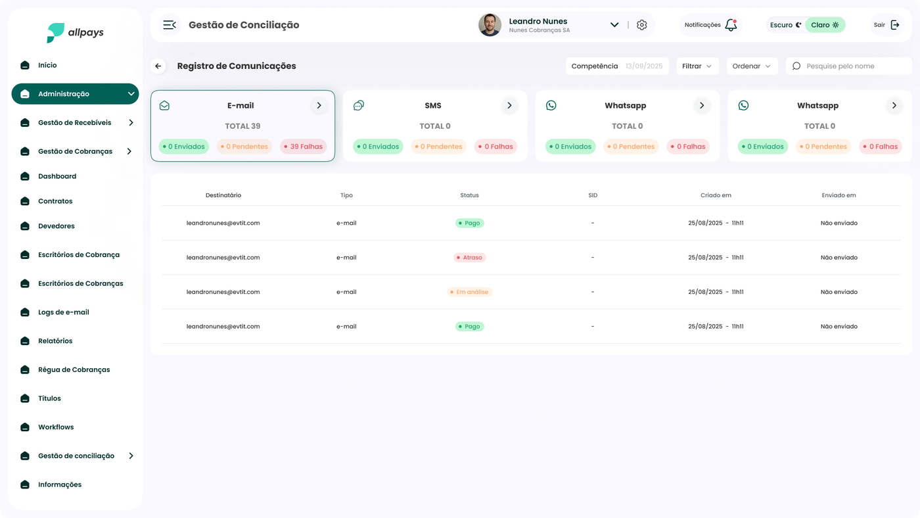The image size is (920, 518).
Task: Click the Em análise status badge
Action: [469, 292]
